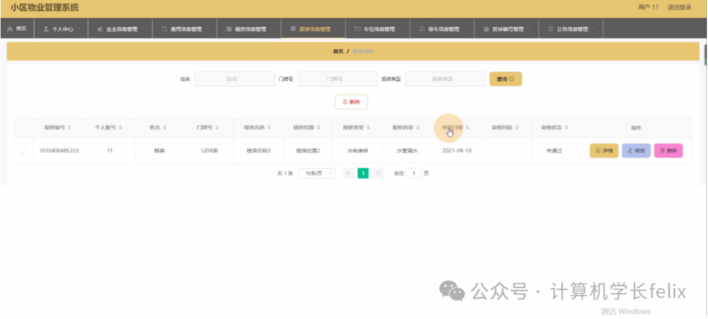Click the 水电维修 cell

pyautogui.click(x=358, y=151)
